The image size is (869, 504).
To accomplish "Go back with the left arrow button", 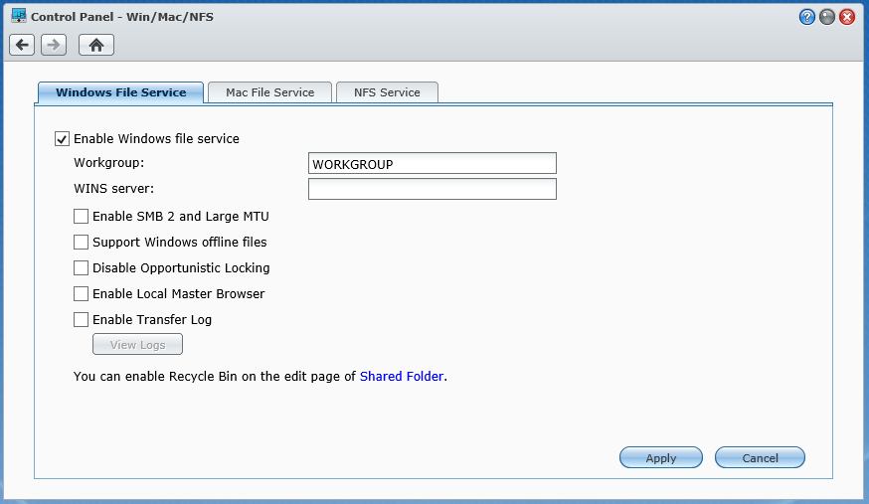I will (22, 45).
